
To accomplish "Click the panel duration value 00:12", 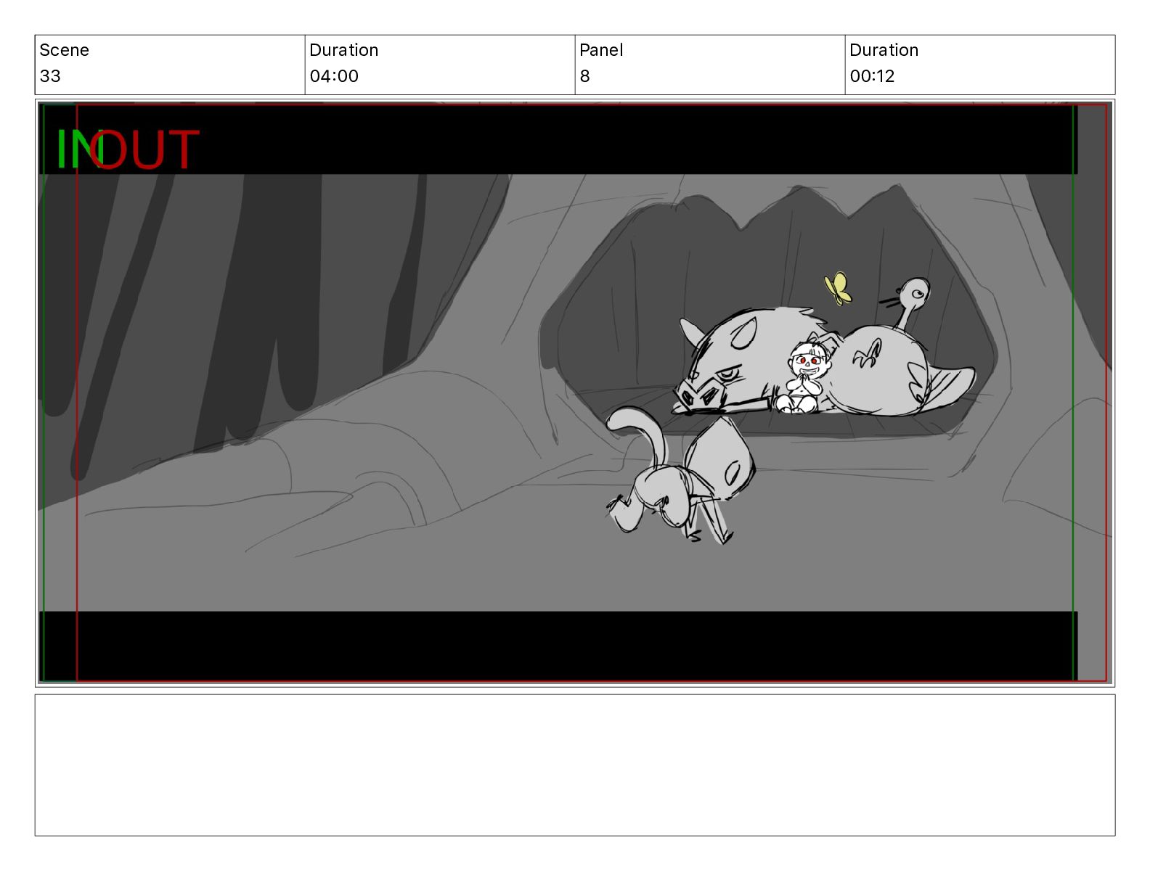I will click(x=872, y=76).
